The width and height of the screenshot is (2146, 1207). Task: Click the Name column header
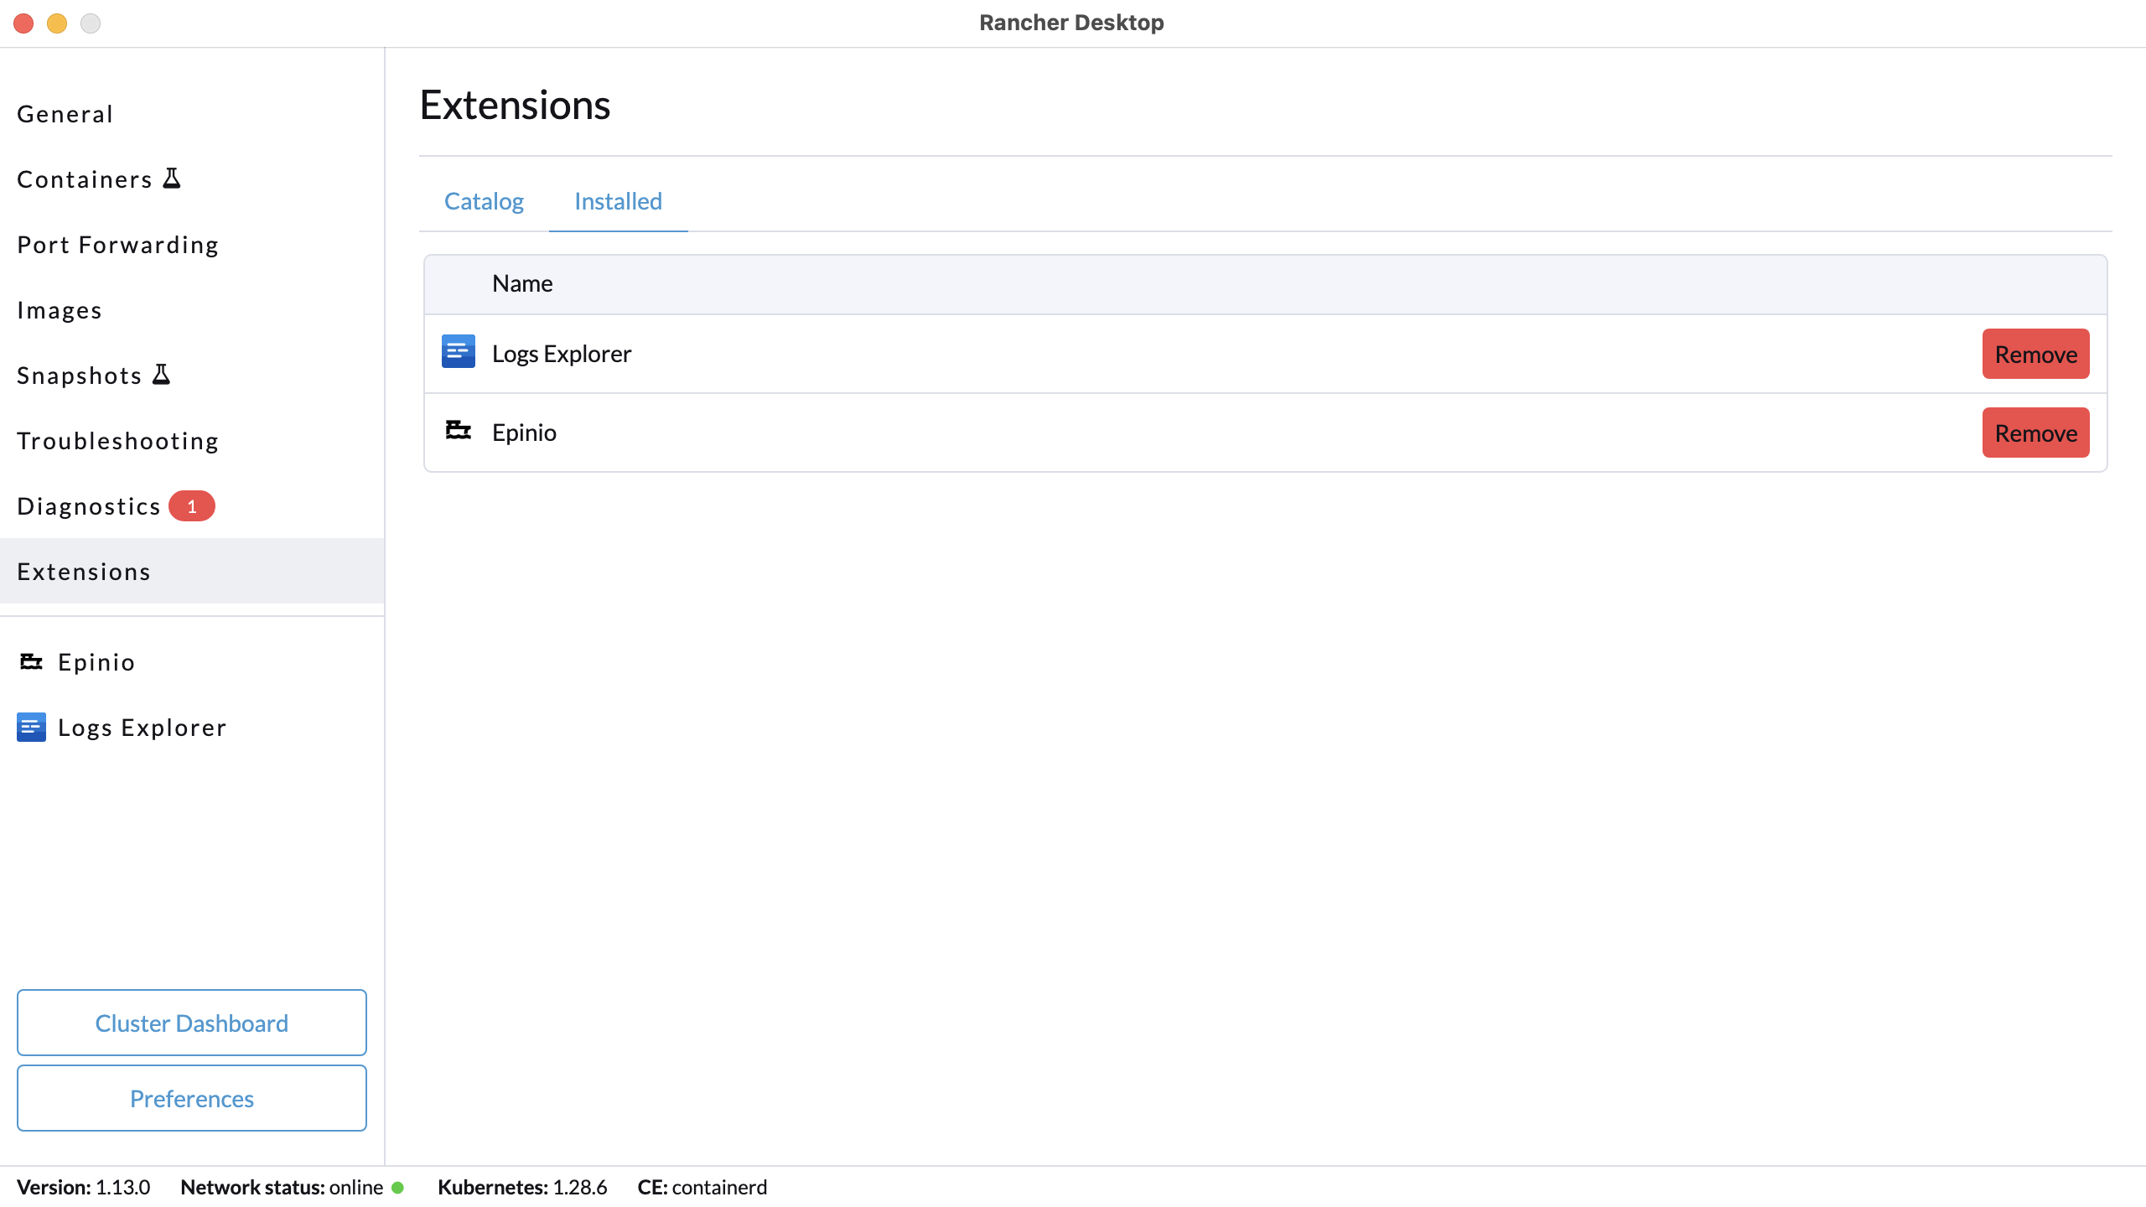point(522,283)
